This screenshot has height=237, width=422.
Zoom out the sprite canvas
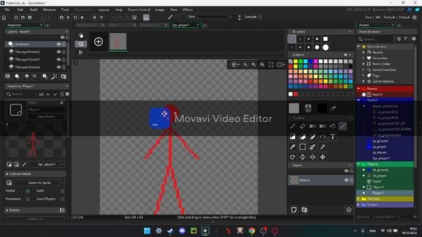click(245, 65)
